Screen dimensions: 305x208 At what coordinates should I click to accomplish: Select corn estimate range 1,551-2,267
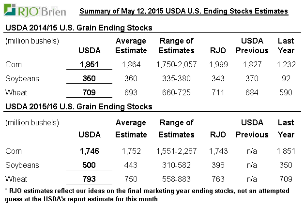pyautogui.click(x=176, y=151)
